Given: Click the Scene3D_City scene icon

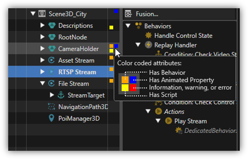Looking at the screenshot, I should pyautogui.click(x=42, y=14).
